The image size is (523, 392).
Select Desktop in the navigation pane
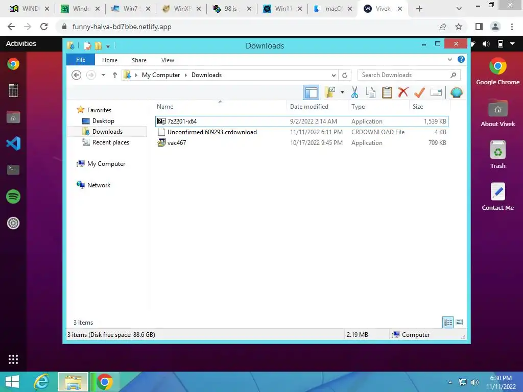tap(103, 120)
